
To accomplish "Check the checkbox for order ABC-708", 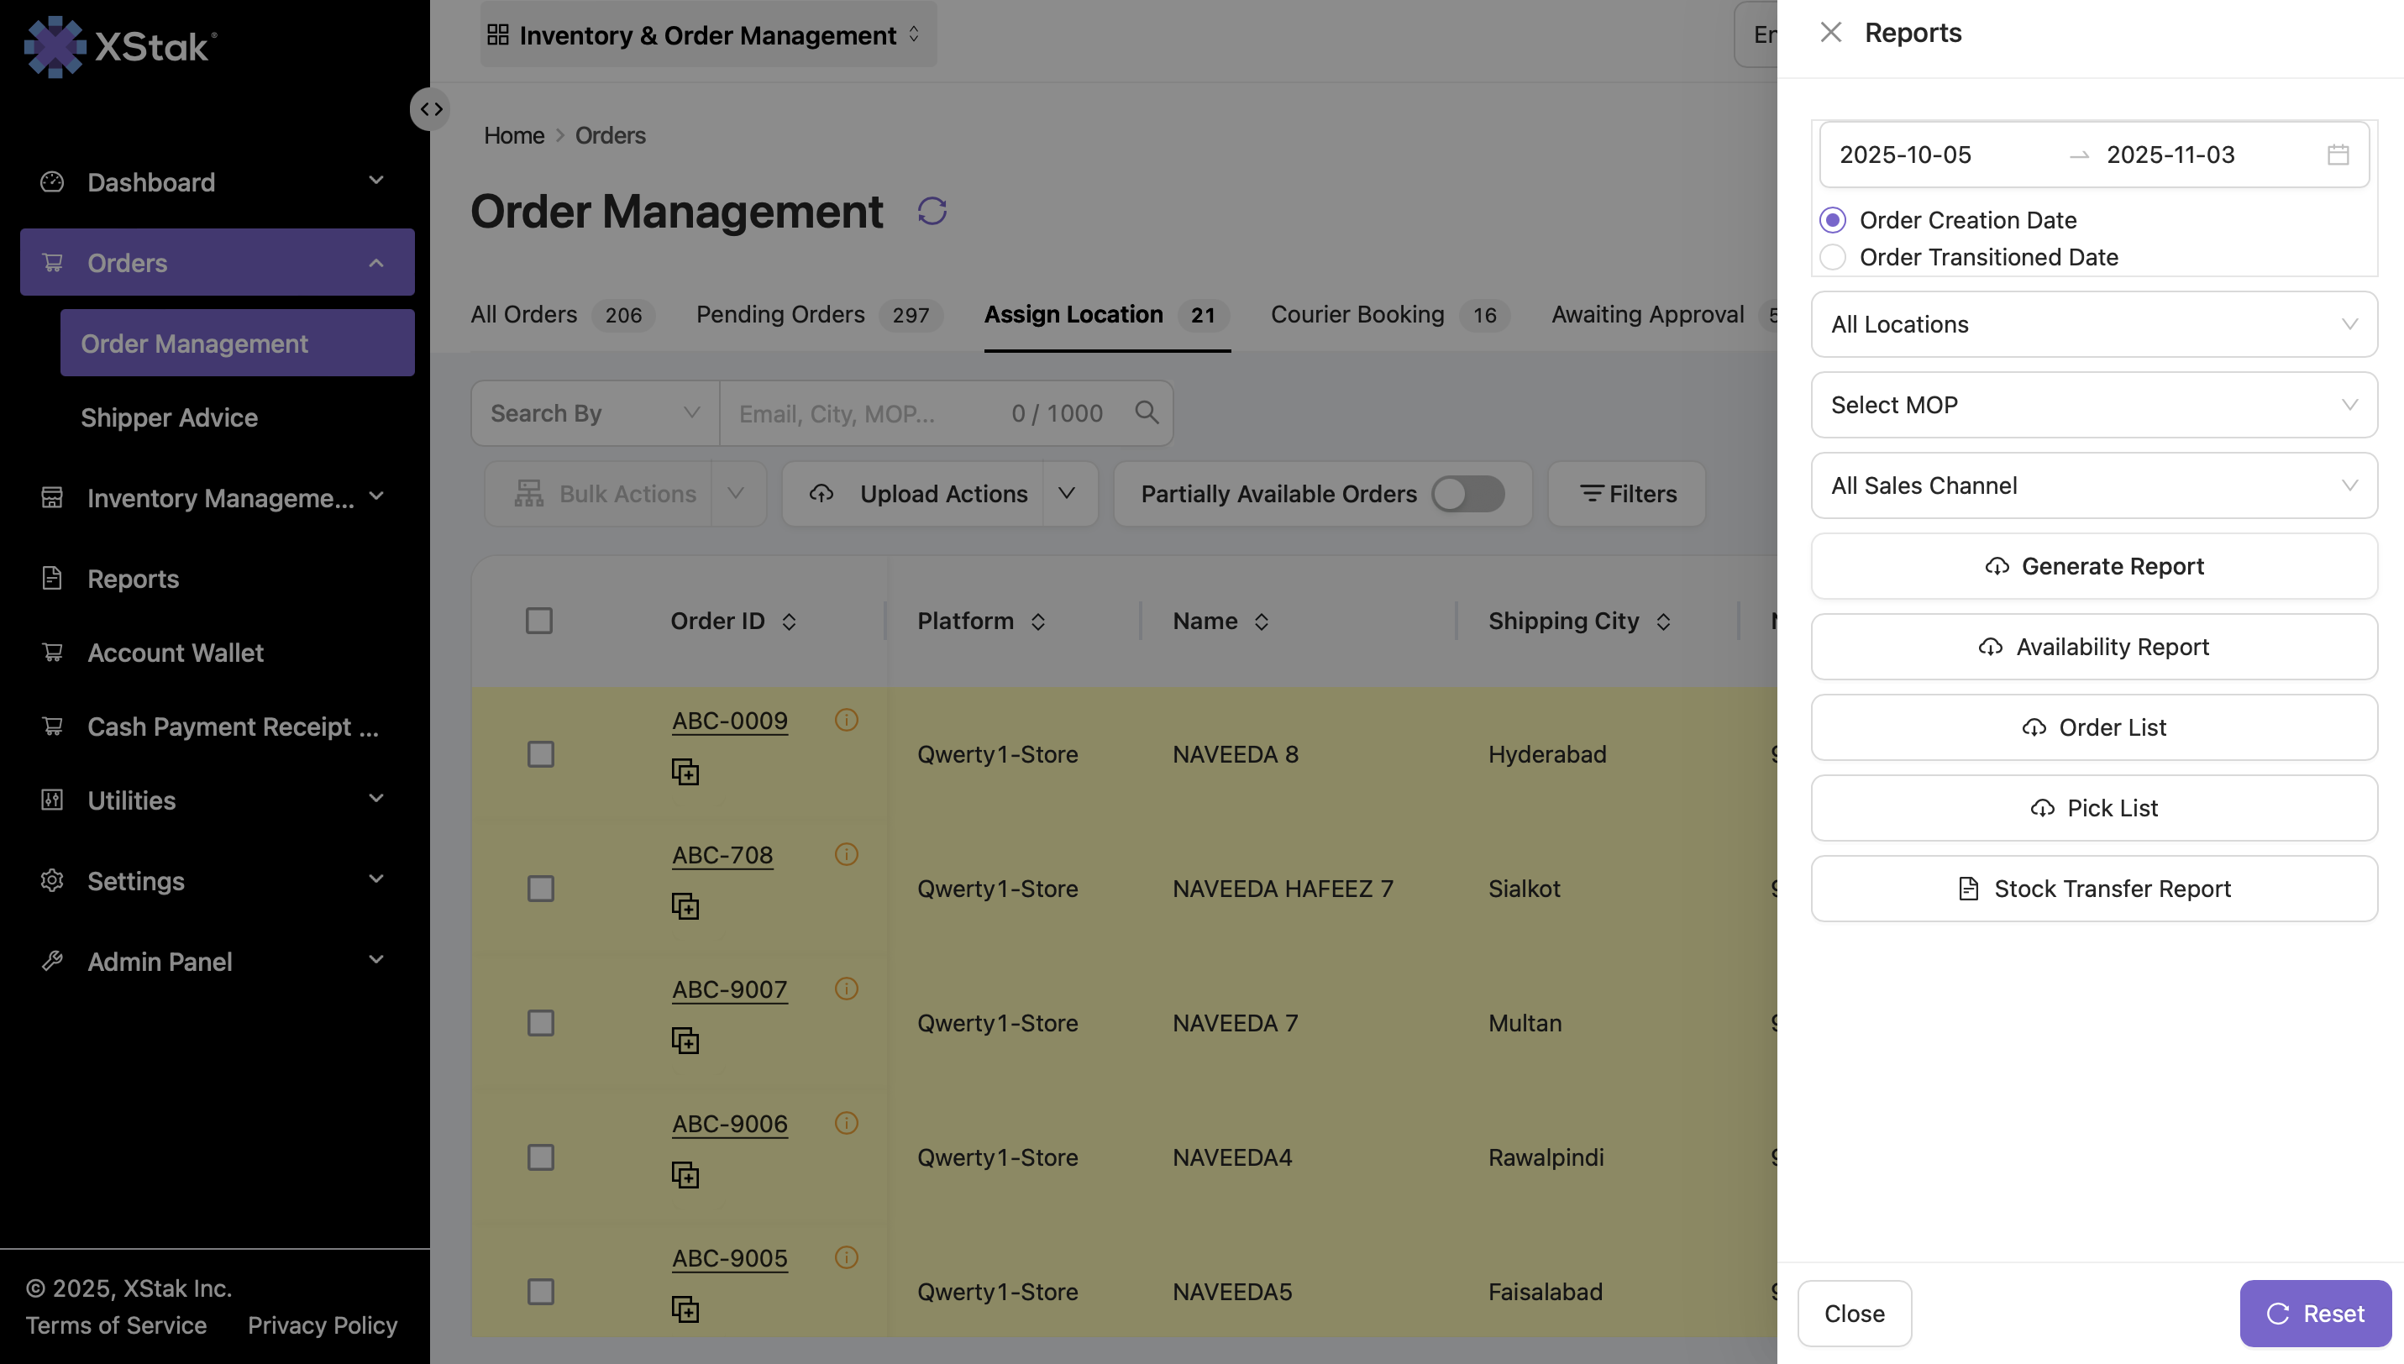I will (x=541, y=888).
